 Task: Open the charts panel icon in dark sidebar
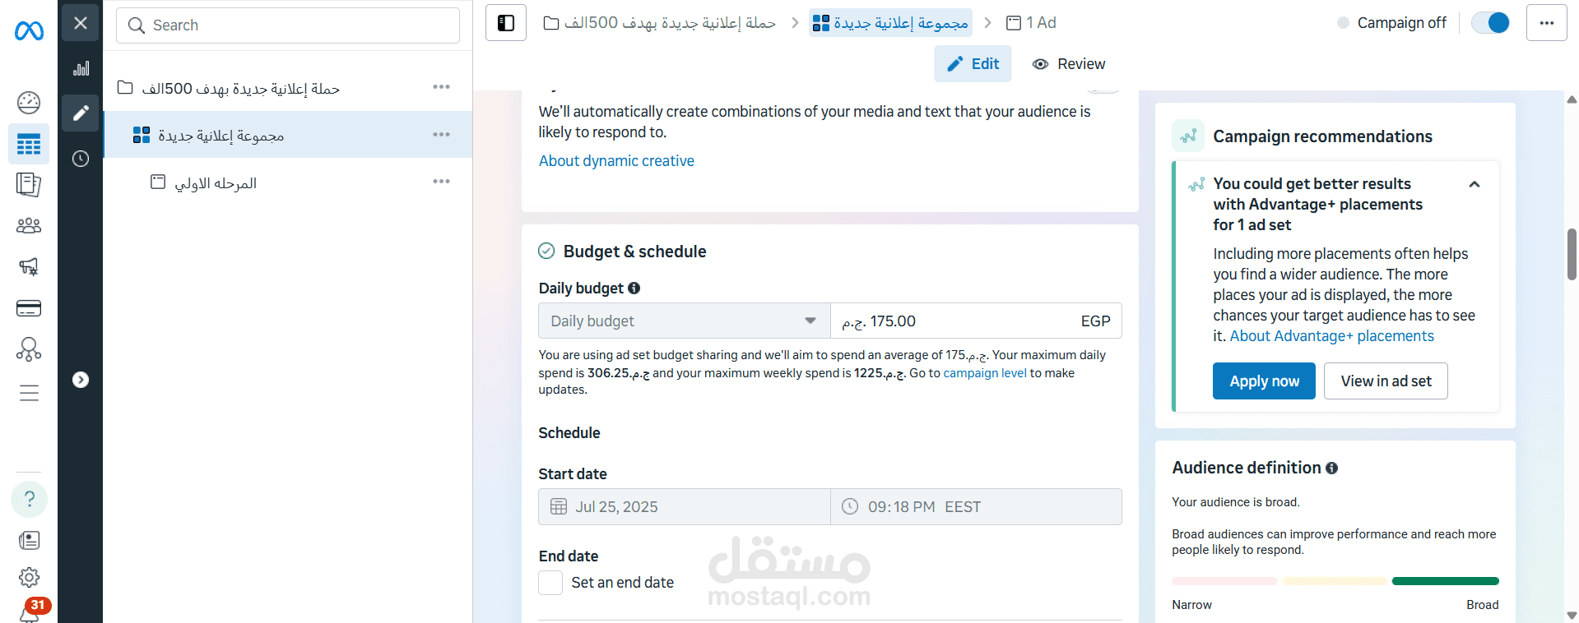(x=81, y=69)
